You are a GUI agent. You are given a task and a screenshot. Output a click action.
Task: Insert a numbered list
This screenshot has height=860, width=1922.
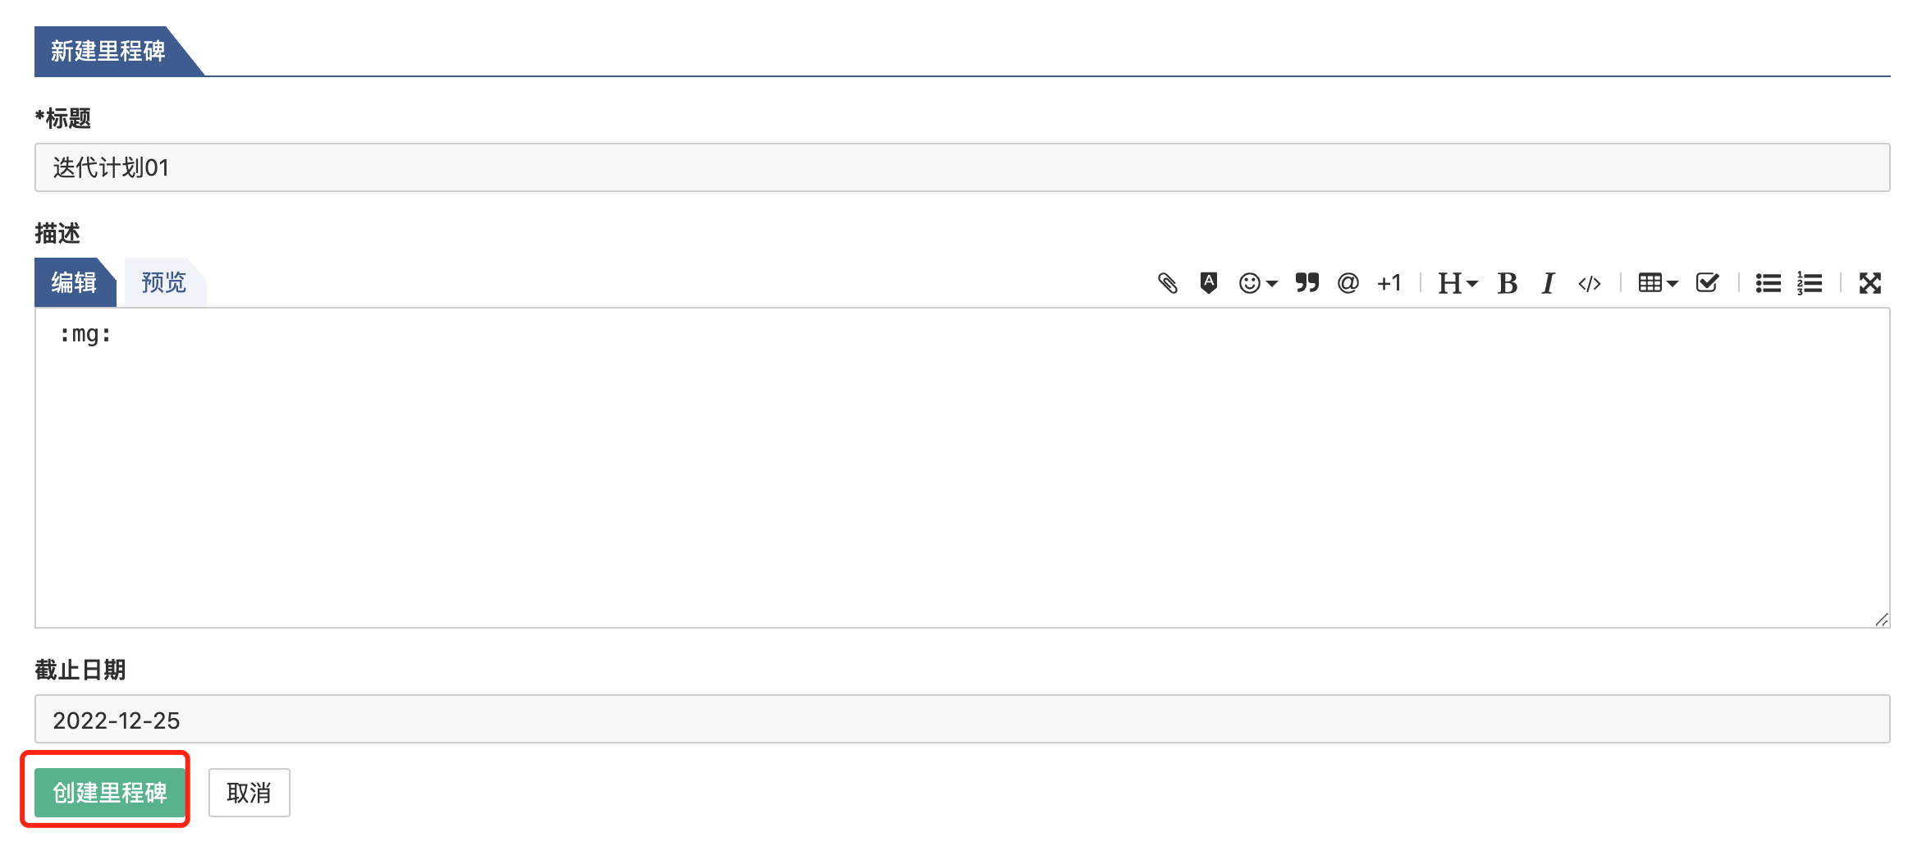pos(1809,283)
